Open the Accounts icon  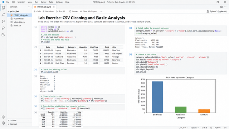[3, 117]
